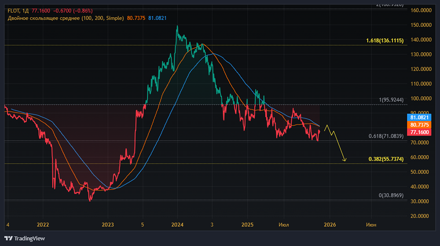The width and height of the screenshot is (440, 246).
Task: Click the 5 month label after 2023
Action: [143, 225]
